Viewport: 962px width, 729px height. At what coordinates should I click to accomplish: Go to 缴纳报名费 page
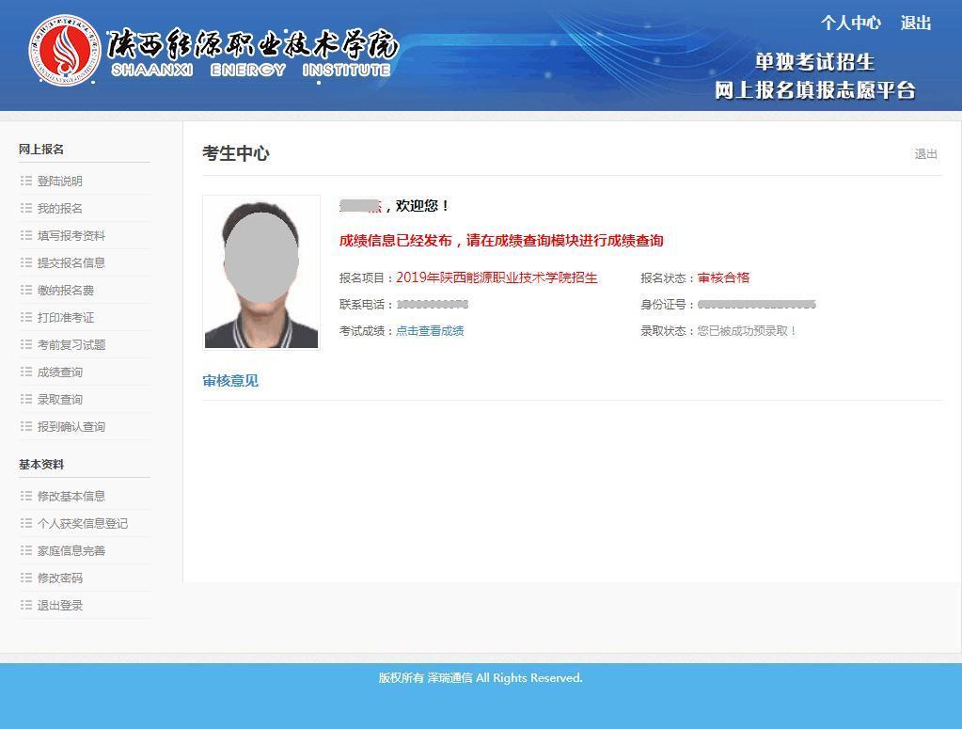[66, 291]
